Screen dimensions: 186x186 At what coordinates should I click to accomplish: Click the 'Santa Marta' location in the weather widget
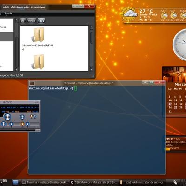148,14
